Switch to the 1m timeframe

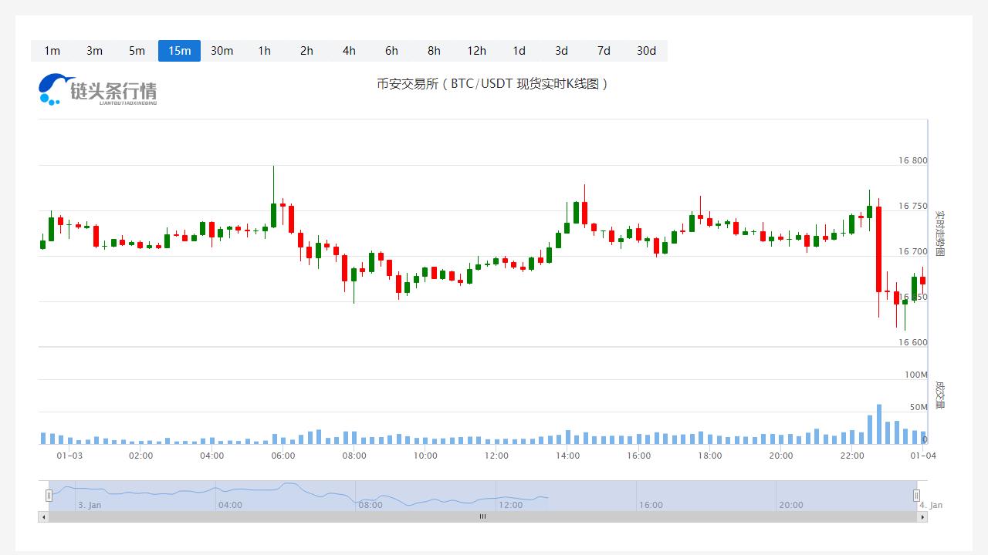52,51
